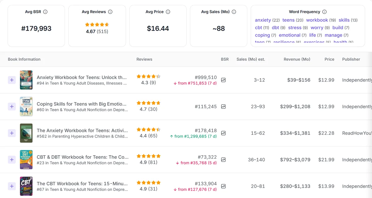Click info icon beside Avg BSR
Screen dimensions: 372x198
[x=45, y=12]
